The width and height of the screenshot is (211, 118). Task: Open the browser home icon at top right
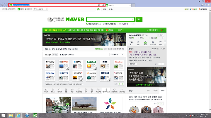tap(202, 5)
